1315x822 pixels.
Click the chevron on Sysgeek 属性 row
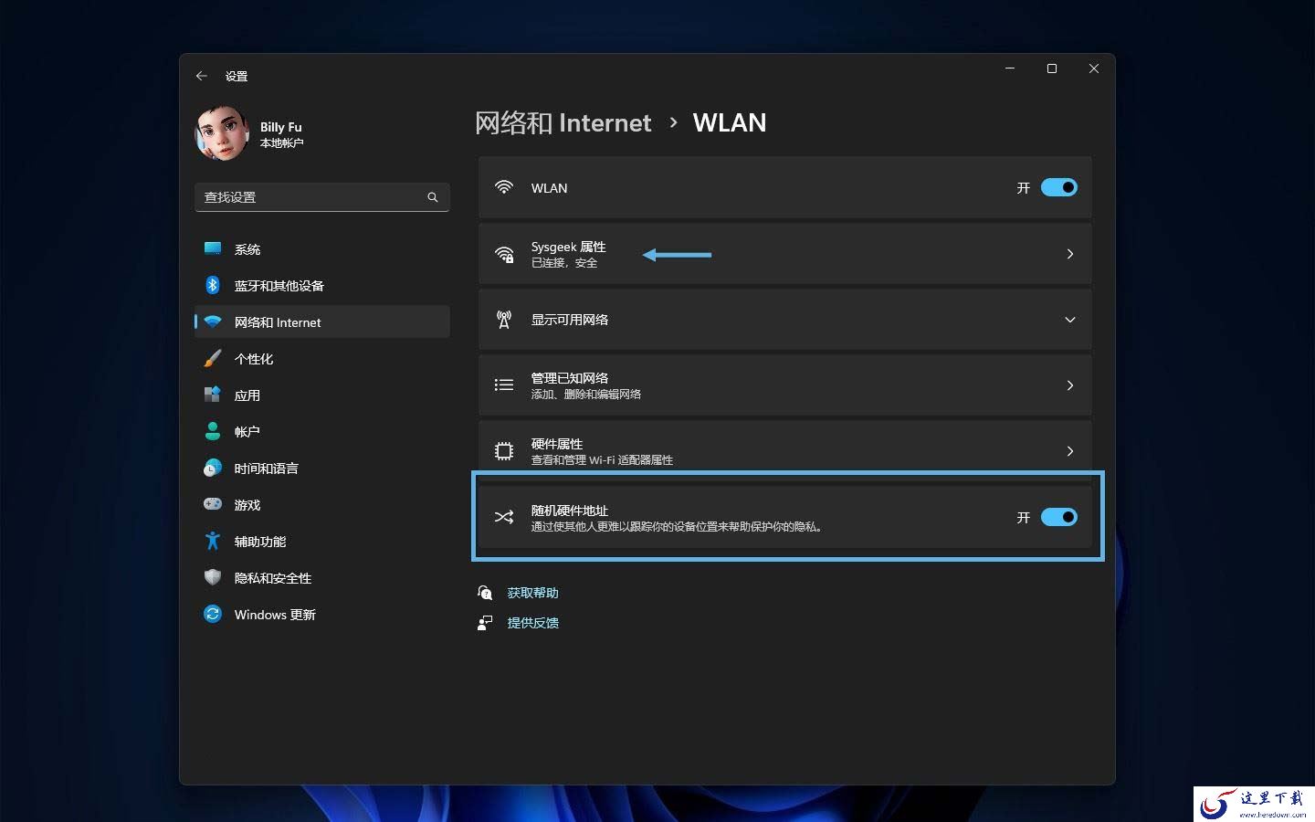tap(1070, 254)
